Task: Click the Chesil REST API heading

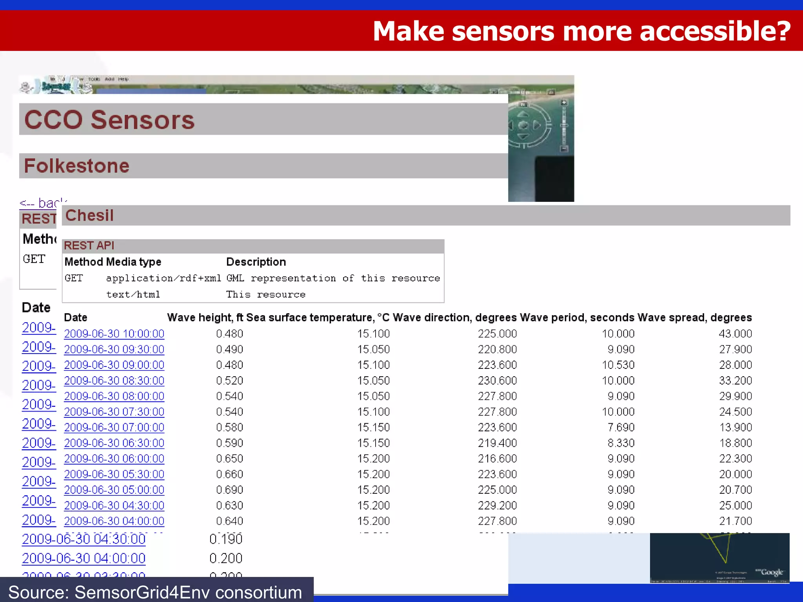Action: 89,245
